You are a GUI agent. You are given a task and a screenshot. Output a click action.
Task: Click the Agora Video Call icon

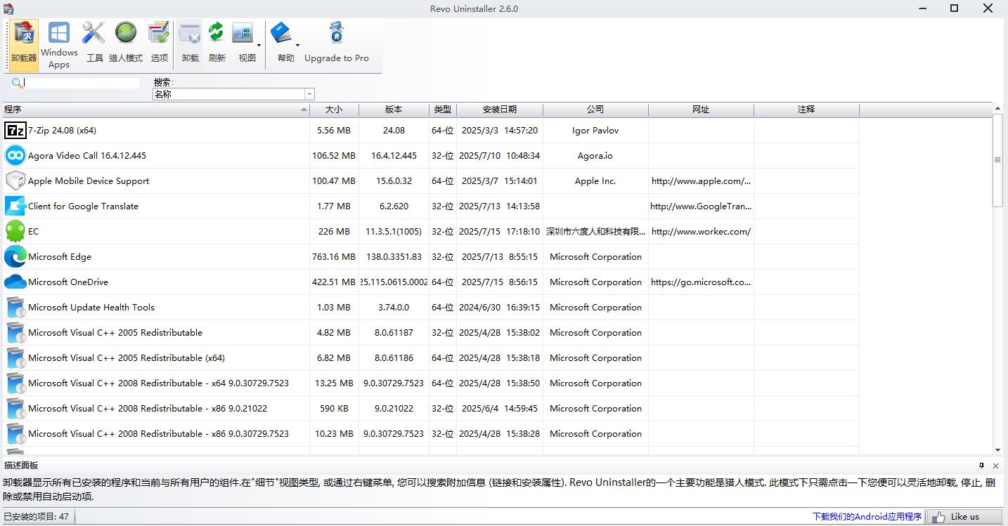point(15,156)
